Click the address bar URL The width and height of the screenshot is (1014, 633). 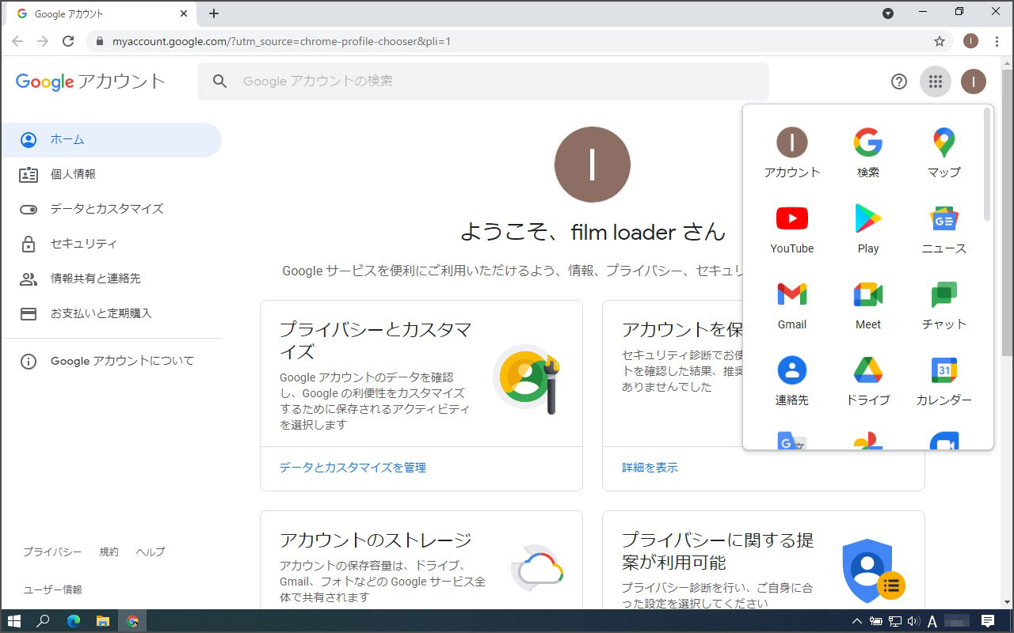282,41
